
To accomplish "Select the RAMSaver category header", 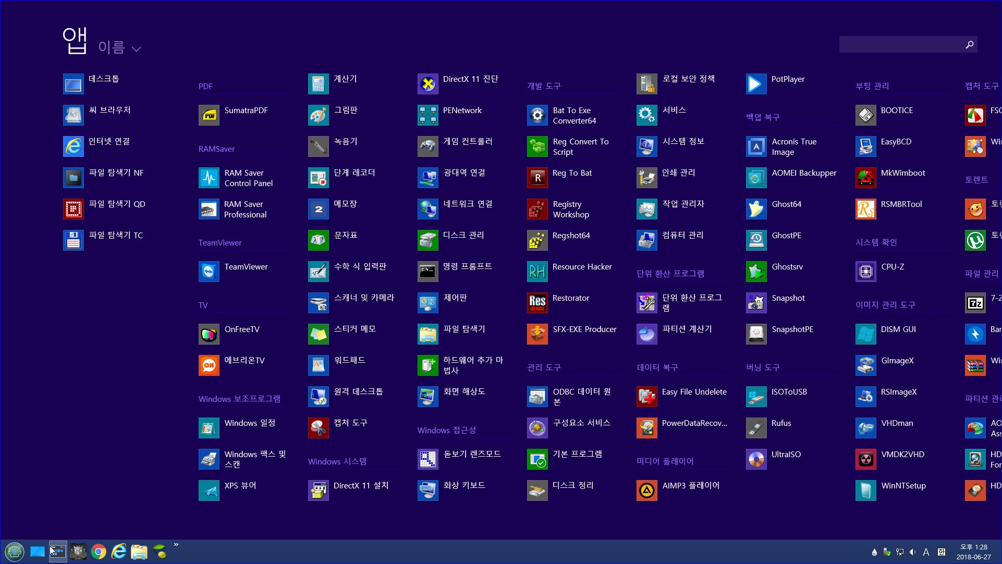I will click(x=216, y=149).
